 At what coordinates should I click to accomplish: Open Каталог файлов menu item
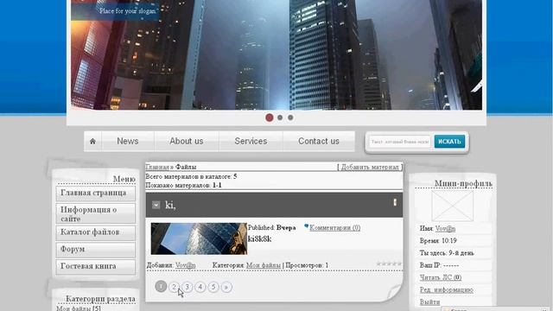click(x=96, y=232)
